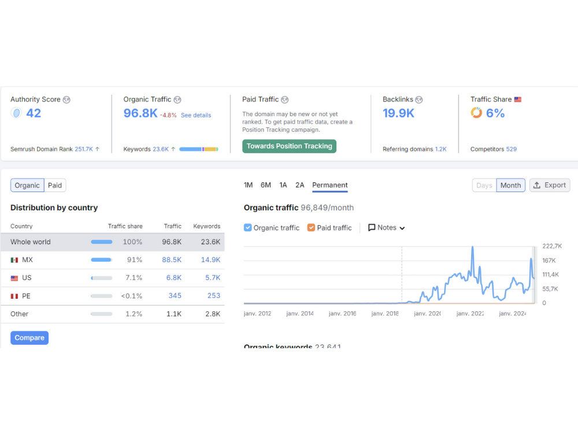Open PE traffic value 345
The height and width of the screenshot is (434, 578).
[x=175, y=296]
